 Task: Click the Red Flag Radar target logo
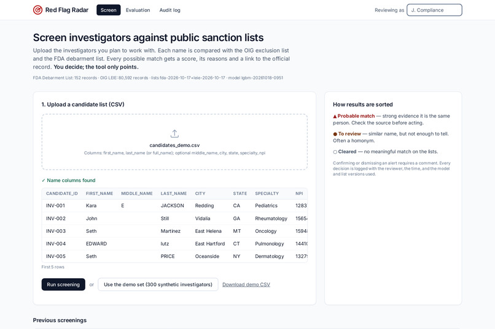[x=37, y=10]
